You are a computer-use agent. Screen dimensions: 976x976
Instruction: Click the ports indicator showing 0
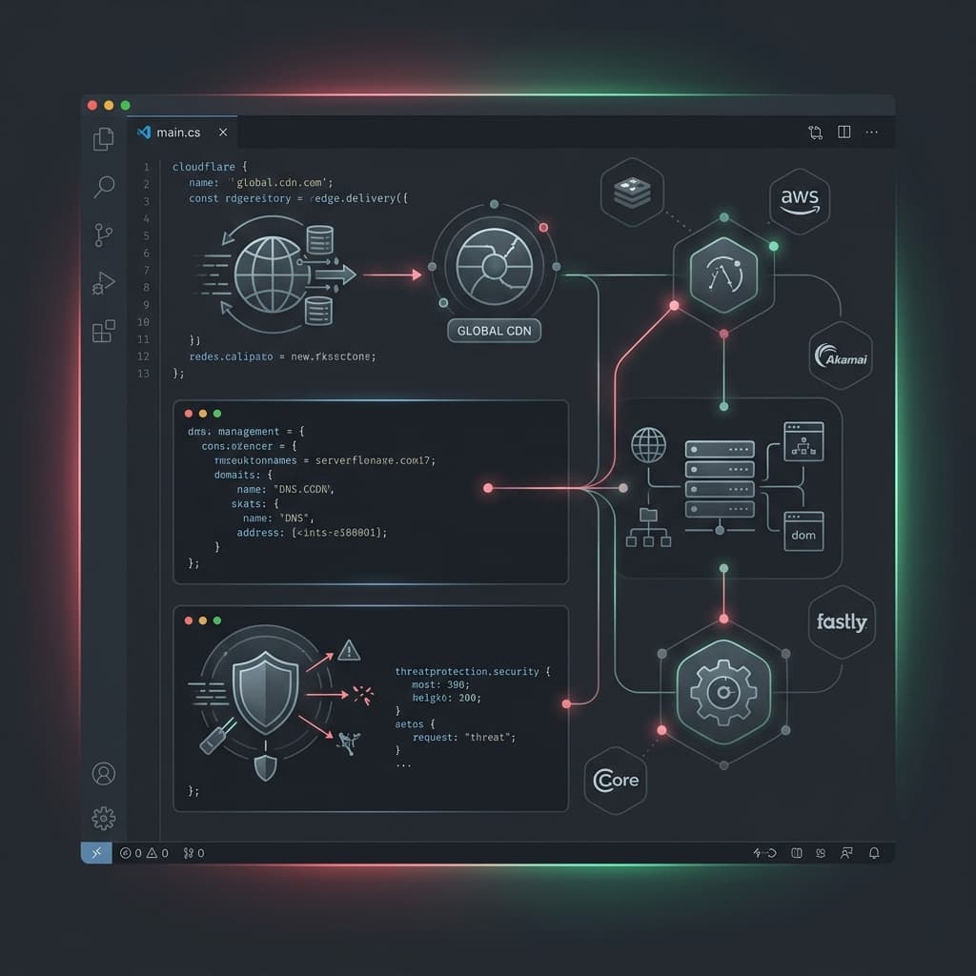(x=193, y=853)
